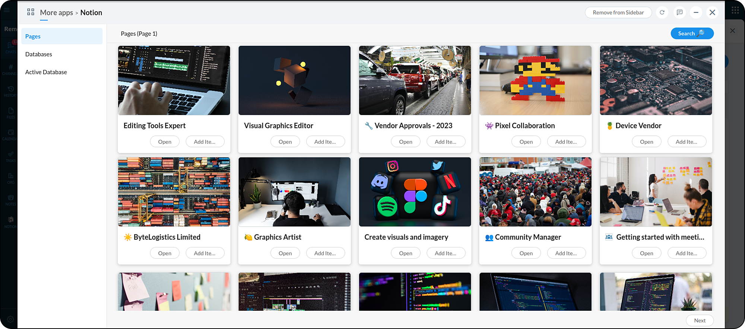Viewport: 745px width, 329px height.
Task: Open History in the background sidebar
Action: [x=10, y=91]
